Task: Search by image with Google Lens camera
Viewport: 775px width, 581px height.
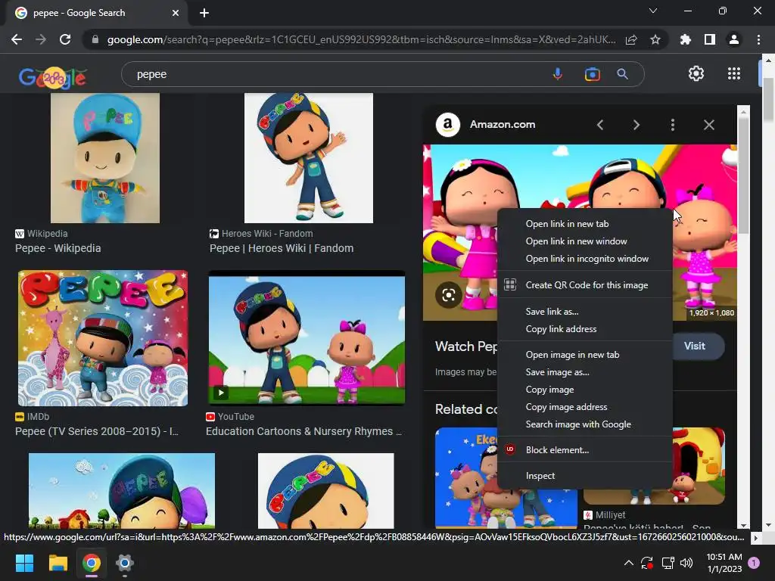Action: 592,74
